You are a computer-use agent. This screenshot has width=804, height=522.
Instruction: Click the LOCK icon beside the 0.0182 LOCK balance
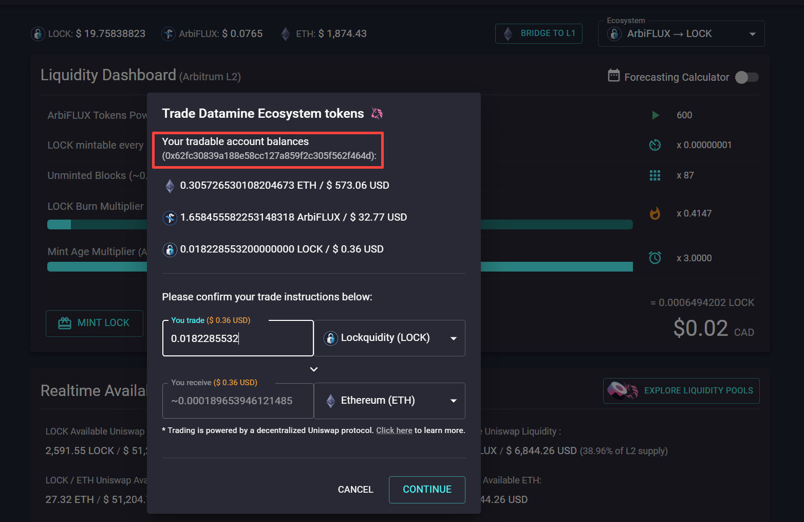pyautogui.click(x=170, y=249)
